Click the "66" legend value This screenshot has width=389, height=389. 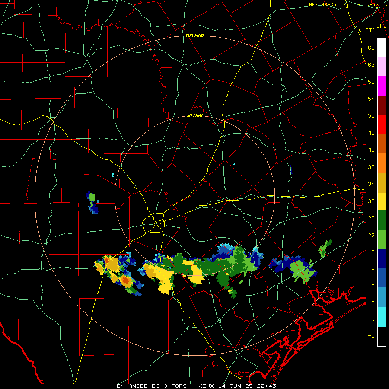pyautogui.click(x=371, y=48)
